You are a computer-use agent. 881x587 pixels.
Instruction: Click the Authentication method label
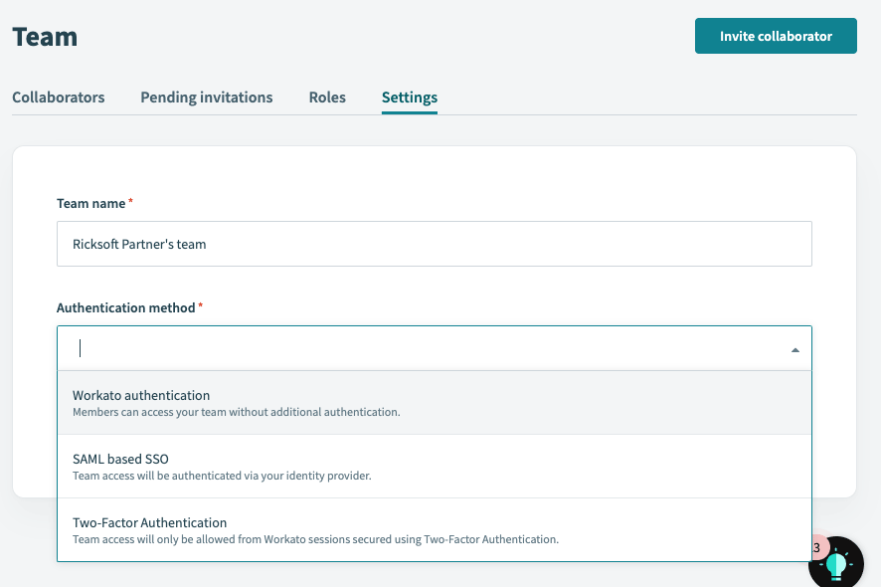coord(126,307)
